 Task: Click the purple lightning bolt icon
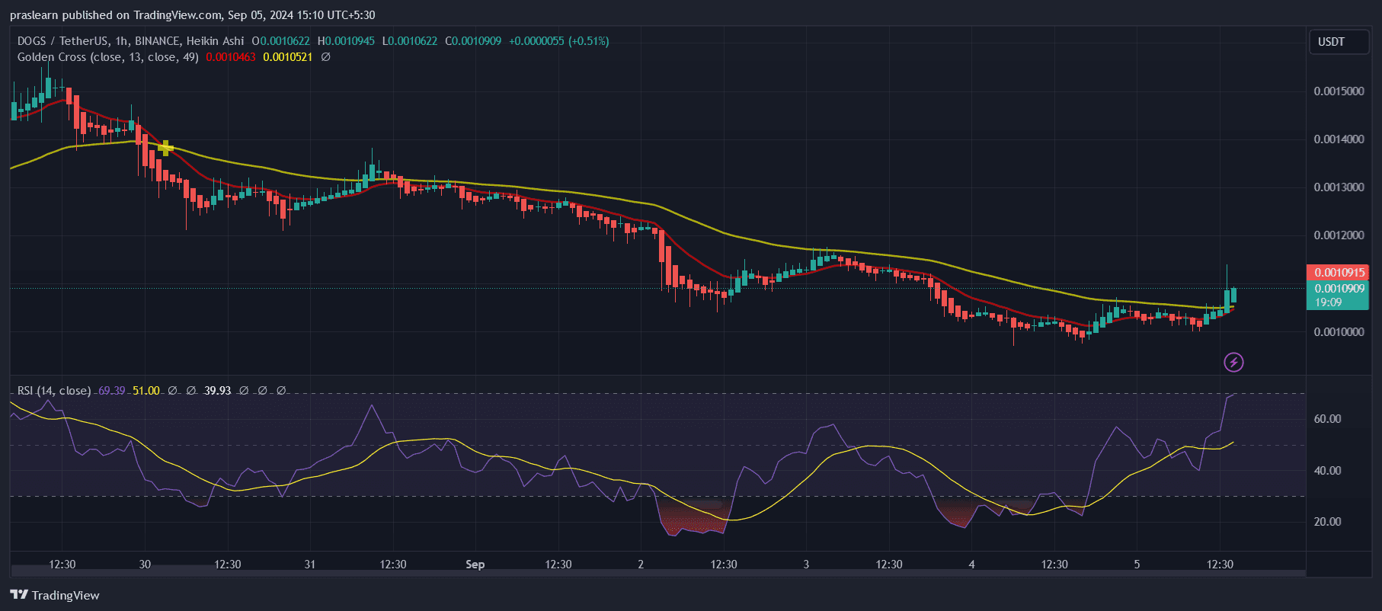pyautogui.click(x=1233, y=362)
